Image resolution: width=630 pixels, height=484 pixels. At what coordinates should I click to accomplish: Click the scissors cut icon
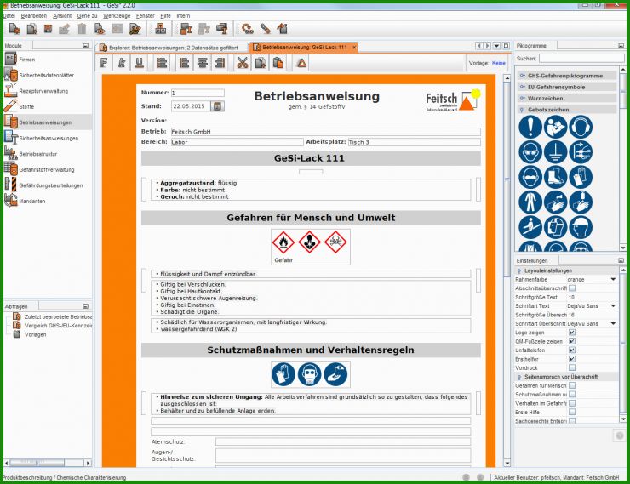[x=243, y=63]
